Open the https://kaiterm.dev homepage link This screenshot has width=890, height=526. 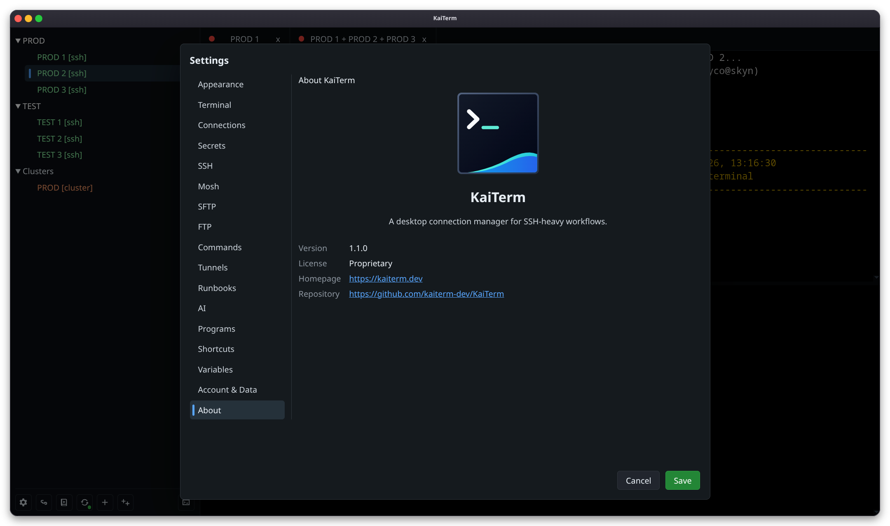click(x=386, y=279)
